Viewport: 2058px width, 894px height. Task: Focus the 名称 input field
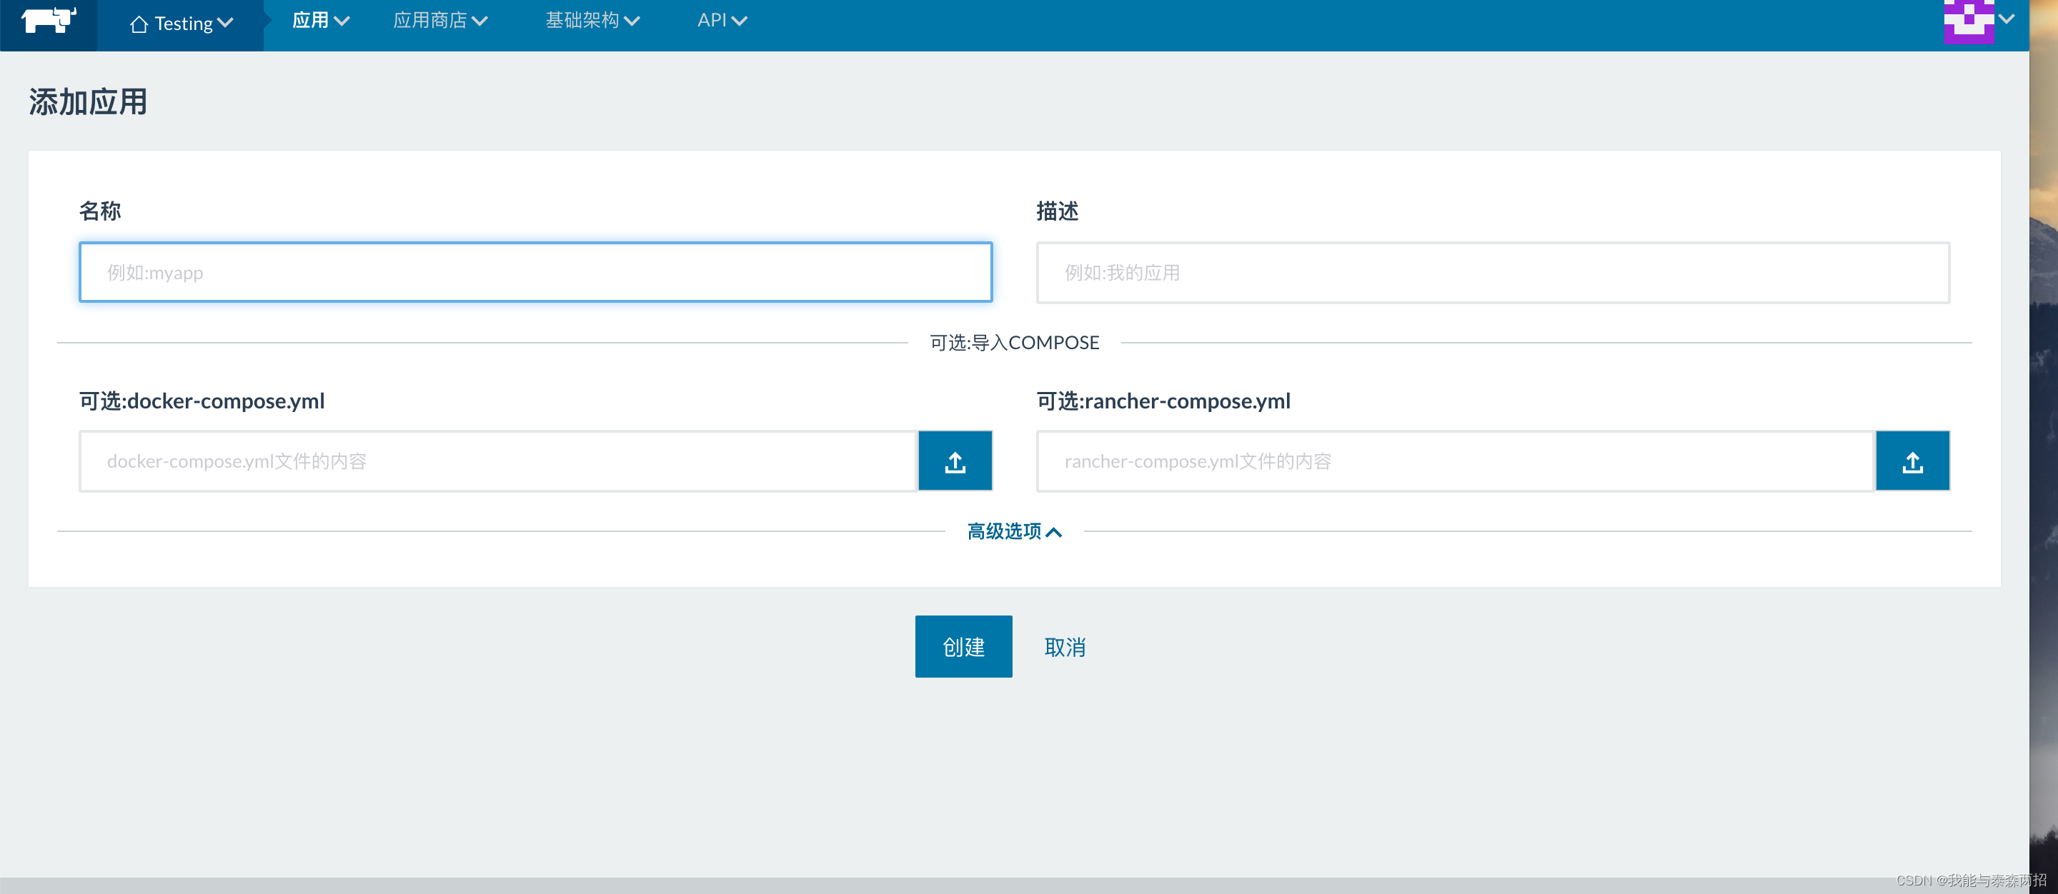pyautogui.click(x=535, y=272)
